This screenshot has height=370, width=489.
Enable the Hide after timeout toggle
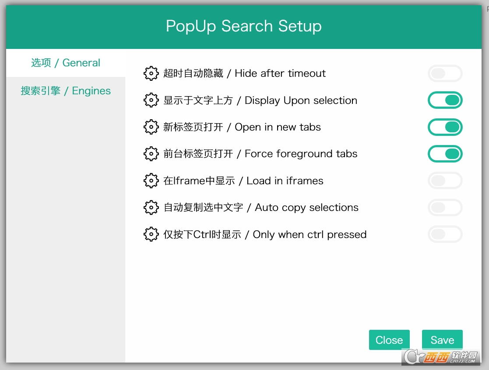click(445, 73)
